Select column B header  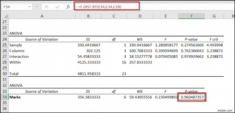(x=88, y=16)
